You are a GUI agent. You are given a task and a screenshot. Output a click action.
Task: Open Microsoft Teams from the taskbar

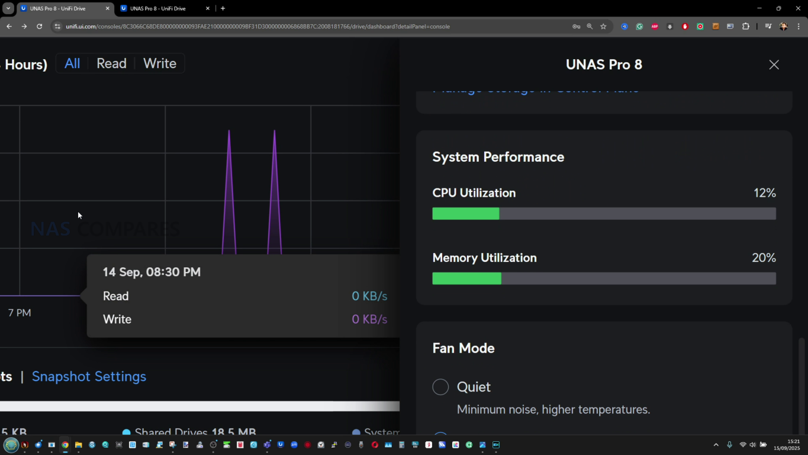(x=267, y=445)
